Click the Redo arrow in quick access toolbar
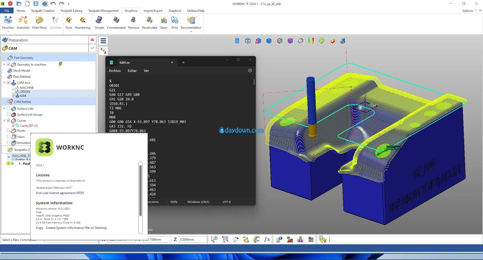The image size is (483, 260). pos(62,4)
